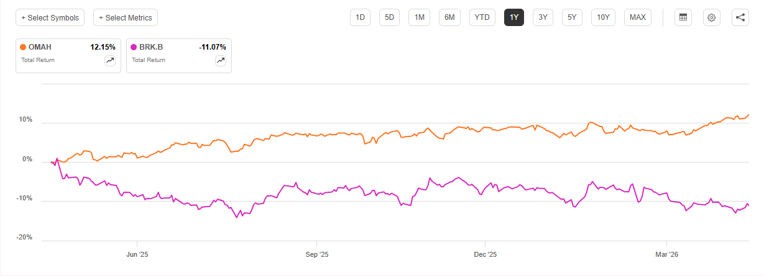The width and height of the screenshot is (764, 276).
Task: Click OMAH trend chart icon
Action: pyautogui.click(x=110, y=60)
